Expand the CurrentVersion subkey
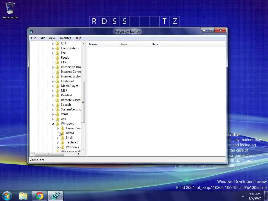The height and width of the screenshot is (201, 268). (x=58, y=129)
